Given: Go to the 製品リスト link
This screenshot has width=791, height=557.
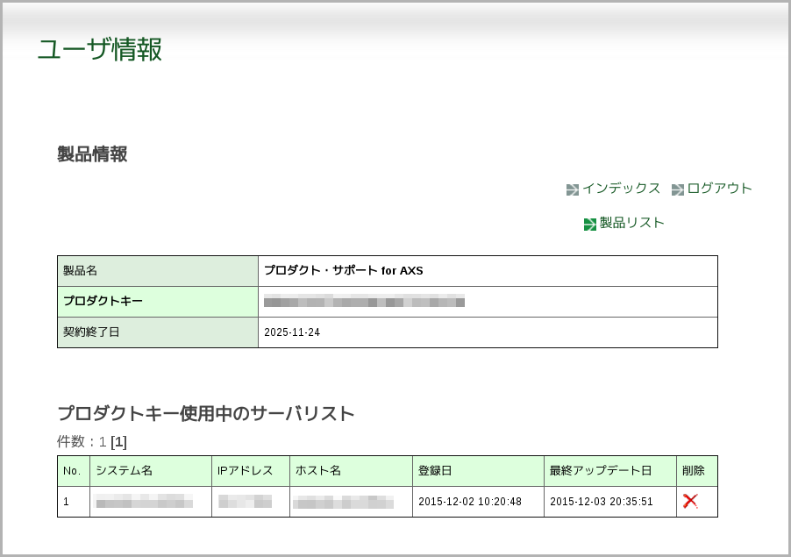Looking at the screenshot, I should click(x=631, y=223).
